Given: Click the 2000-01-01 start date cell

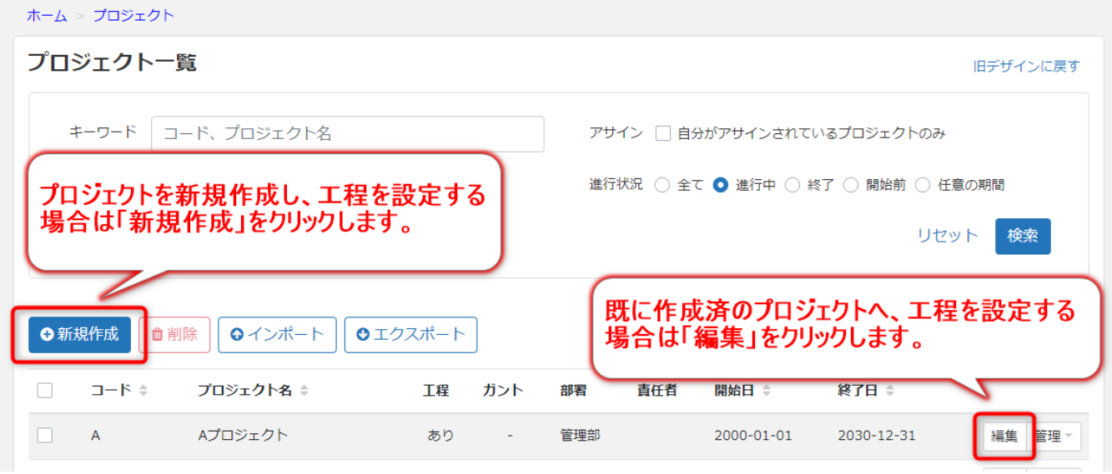Looking at the screenshot, I should coord(753,435).
